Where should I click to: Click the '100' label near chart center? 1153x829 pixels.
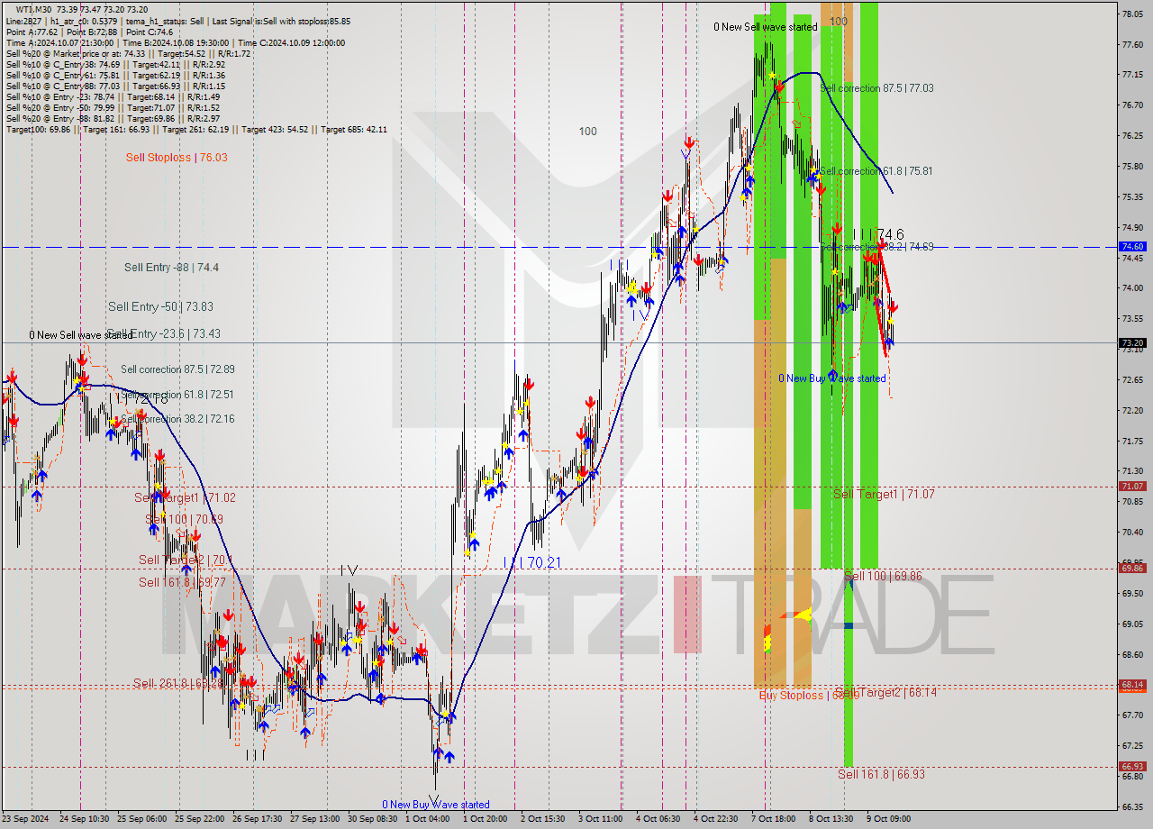click(587, 132)
